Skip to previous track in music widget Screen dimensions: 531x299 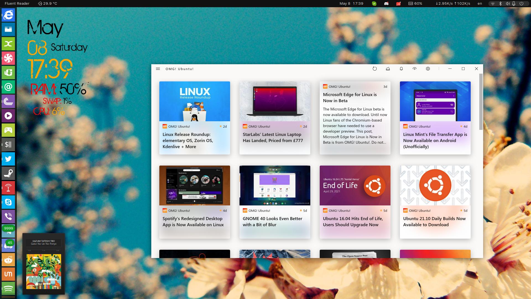(x=30, y=251)
